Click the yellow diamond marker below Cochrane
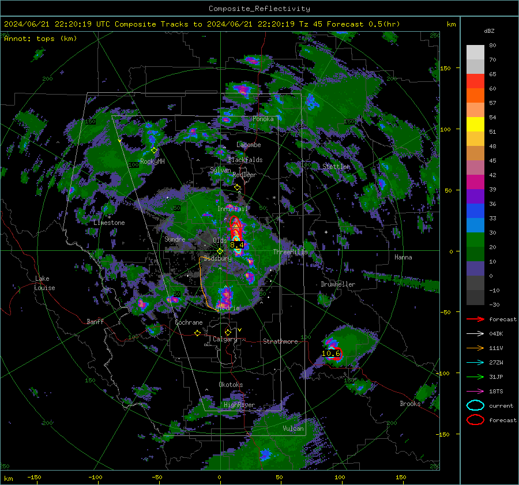The width and height of the screenshot is (519, 485). (198, 333)
